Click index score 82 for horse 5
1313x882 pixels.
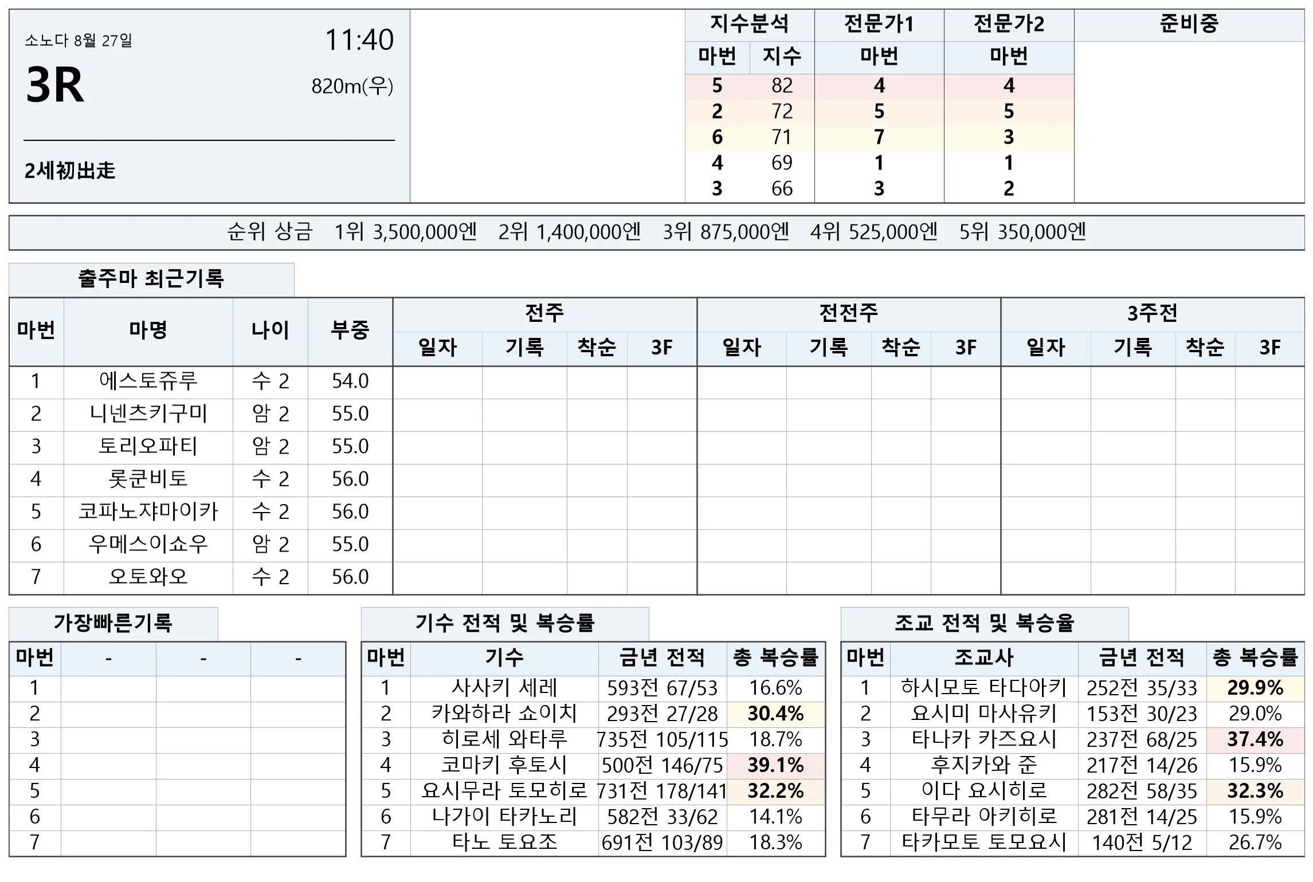click(782, 86)
